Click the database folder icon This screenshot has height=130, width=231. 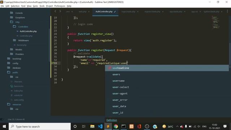9,68
